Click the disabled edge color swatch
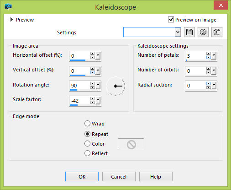 pyautogui.click(x=131, y=144)
